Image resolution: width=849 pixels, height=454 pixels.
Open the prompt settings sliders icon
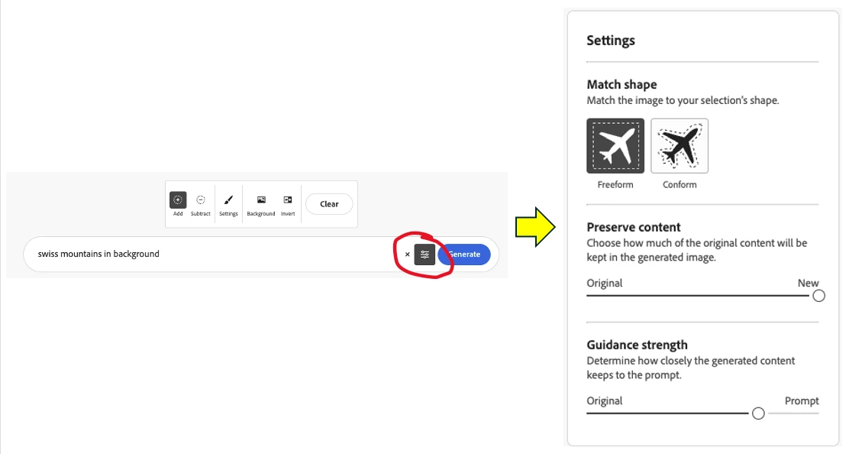424,255
